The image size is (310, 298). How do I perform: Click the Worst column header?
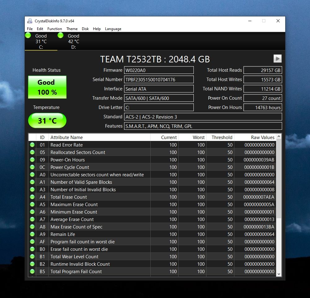pyautogui.click(x=193, y=138)
